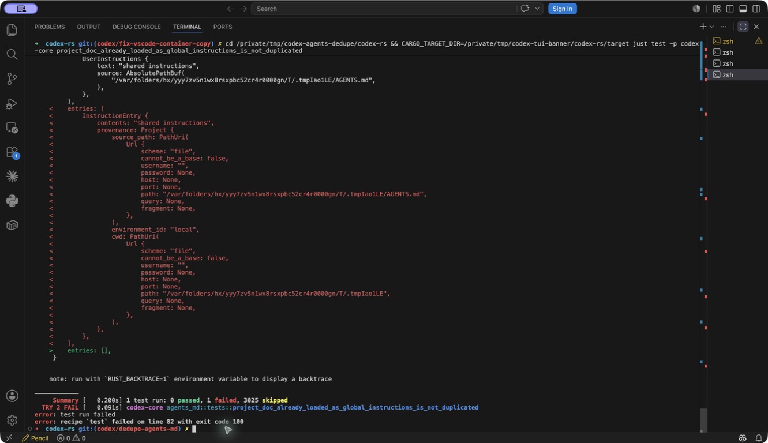Image resolution: width=768 pixels, height=443 pixels.
Task: Open Accounts menu in activity bar
Action: 12,396
